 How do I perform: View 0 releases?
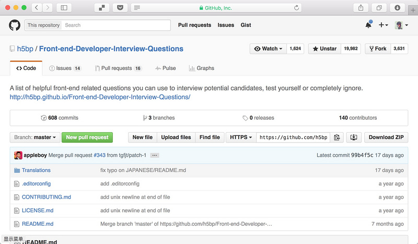tap(258, 118)
